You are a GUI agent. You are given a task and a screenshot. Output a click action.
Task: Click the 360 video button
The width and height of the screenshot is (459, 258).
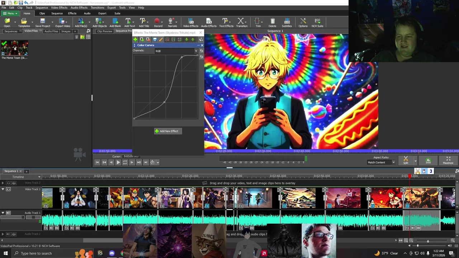pyautogui.click(x=428, y=161)
